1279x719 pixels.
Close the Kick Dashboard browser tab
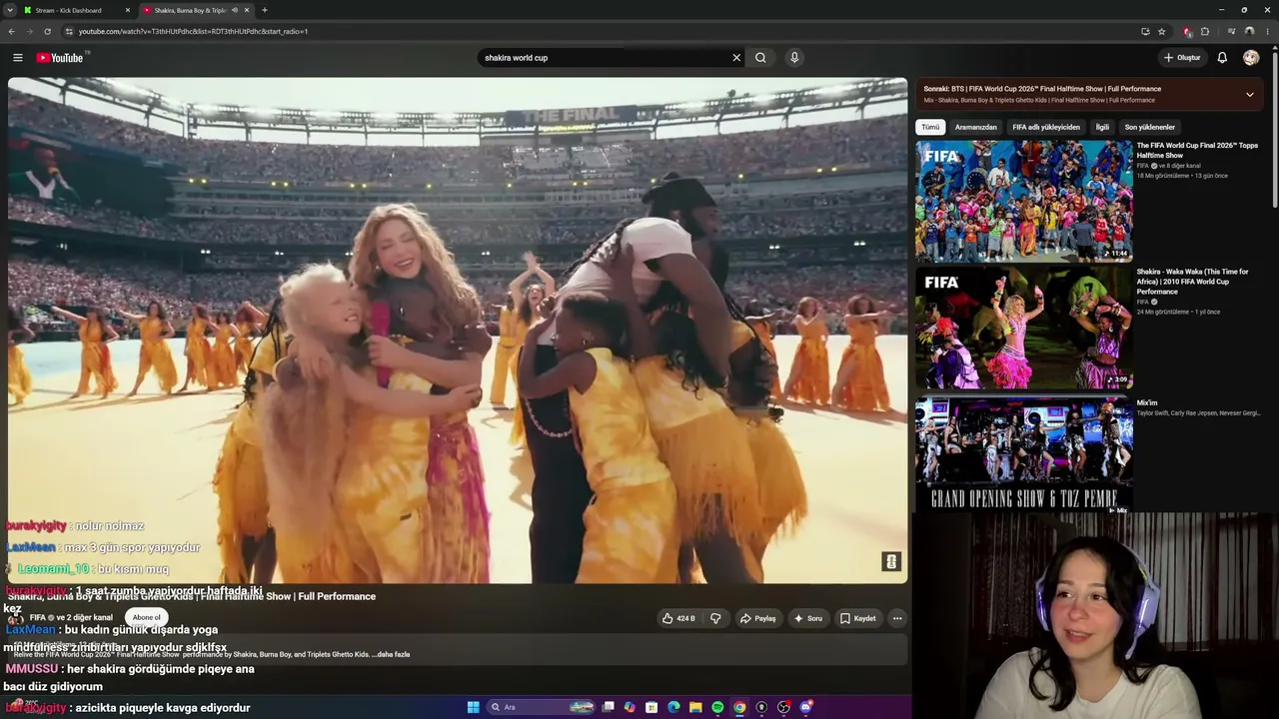coord(127,10)
